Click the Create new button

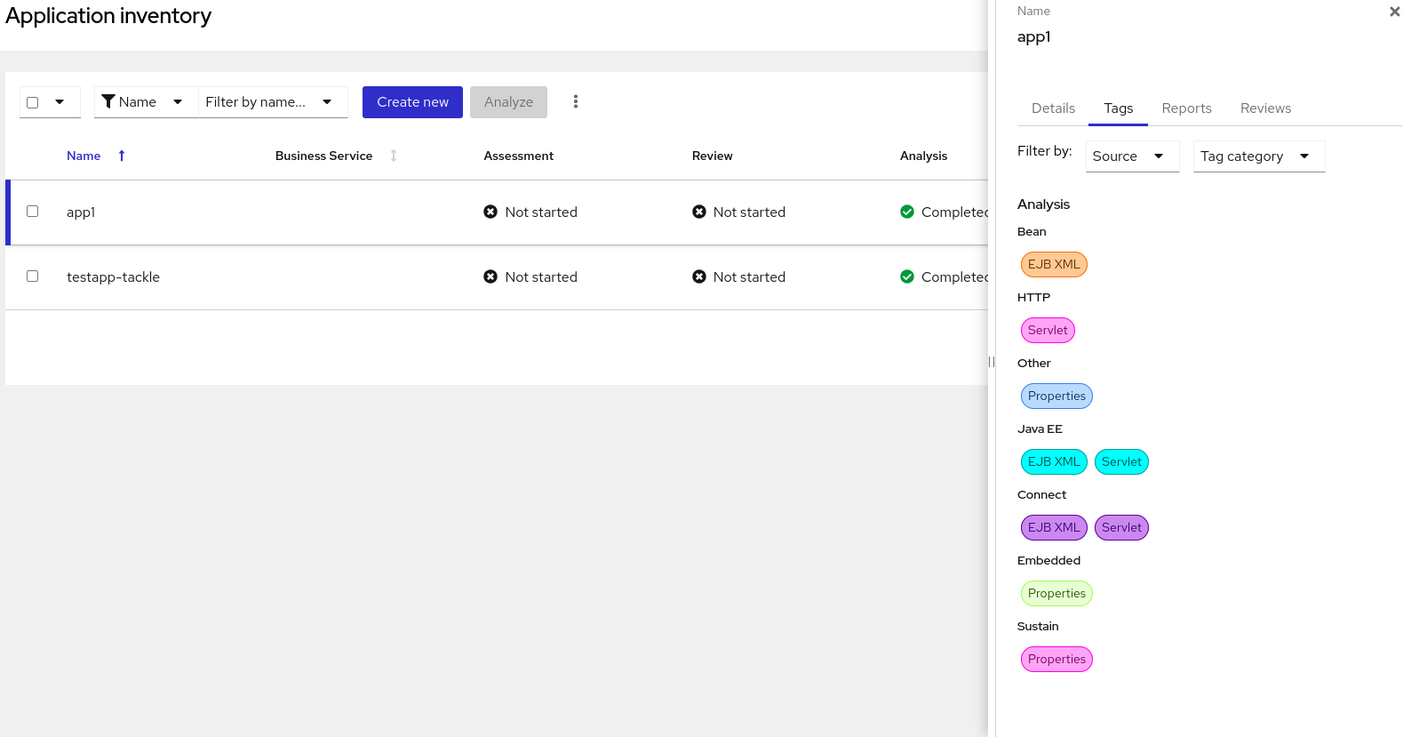coord(412,102)
